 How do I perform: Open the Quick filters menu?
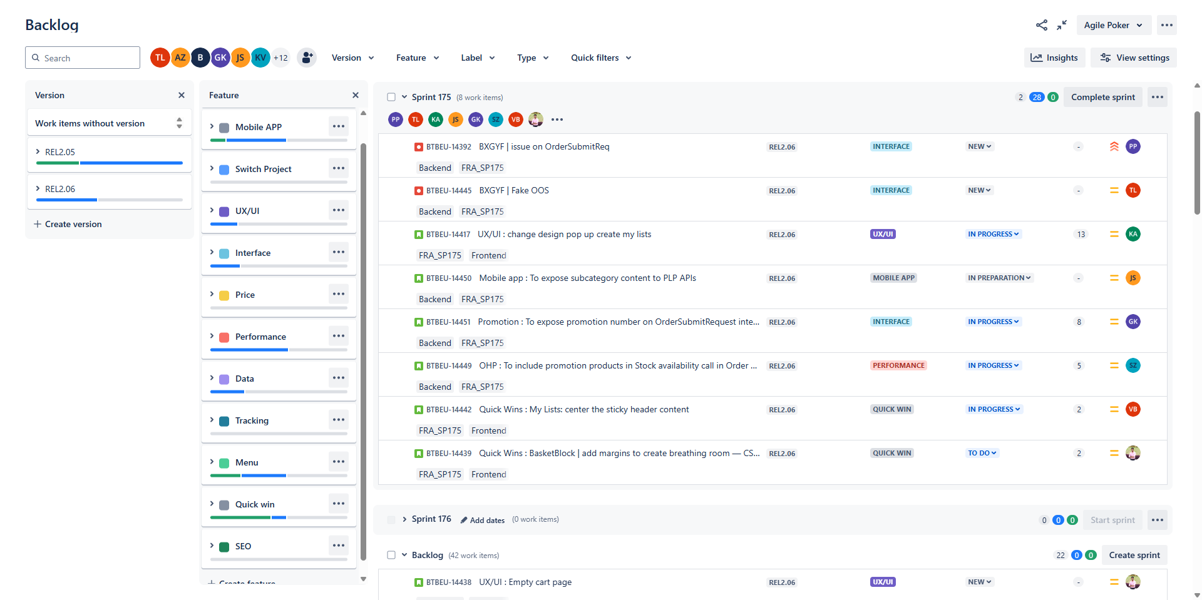tap(600, 58)
